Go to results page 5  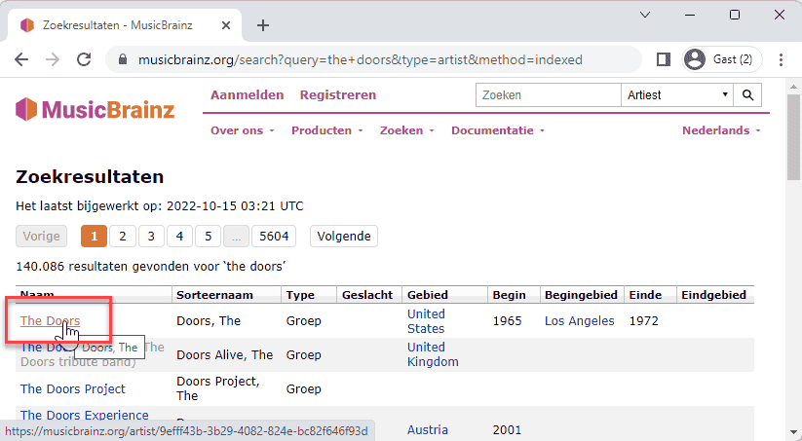(209, 237)
